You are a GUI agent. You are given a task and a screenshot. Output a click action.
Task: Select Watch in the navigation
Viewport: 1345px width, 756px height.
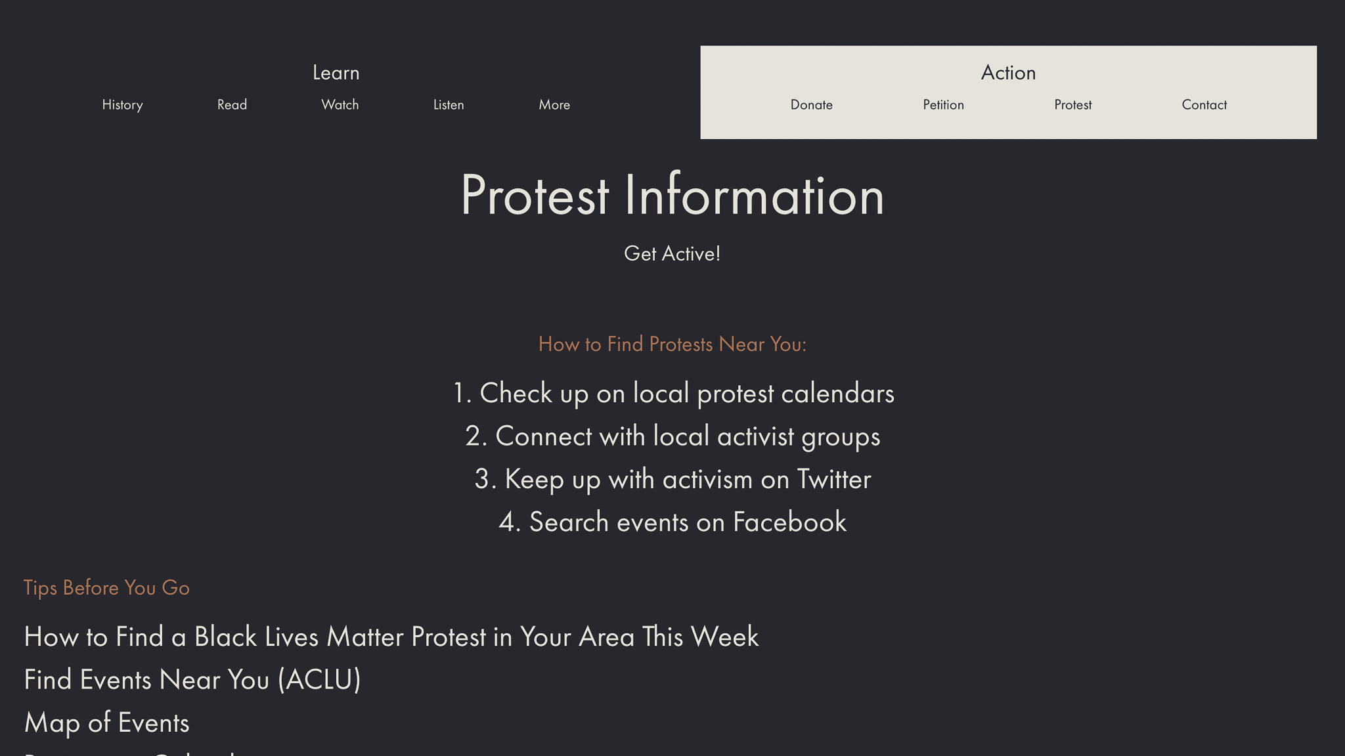coord(340,105)
